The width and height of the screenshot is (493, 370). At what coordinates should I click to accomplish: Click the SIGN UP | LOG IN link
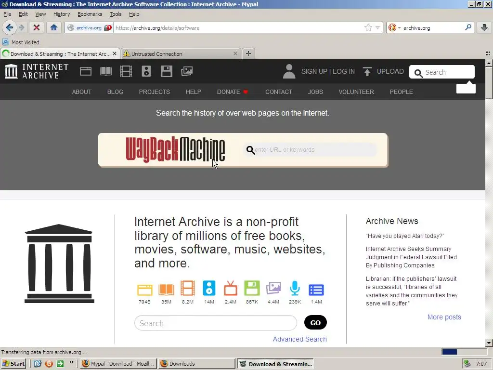point(328,71)
